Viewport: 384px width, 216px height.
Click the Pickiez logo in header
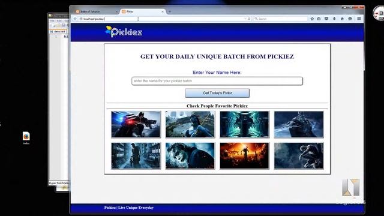coord(124,32)
